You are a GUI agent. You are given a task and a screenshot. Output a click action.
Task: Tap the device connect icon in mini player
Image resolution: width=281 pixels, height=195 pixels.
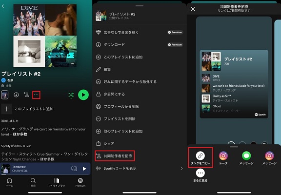(x=74, y=169)
